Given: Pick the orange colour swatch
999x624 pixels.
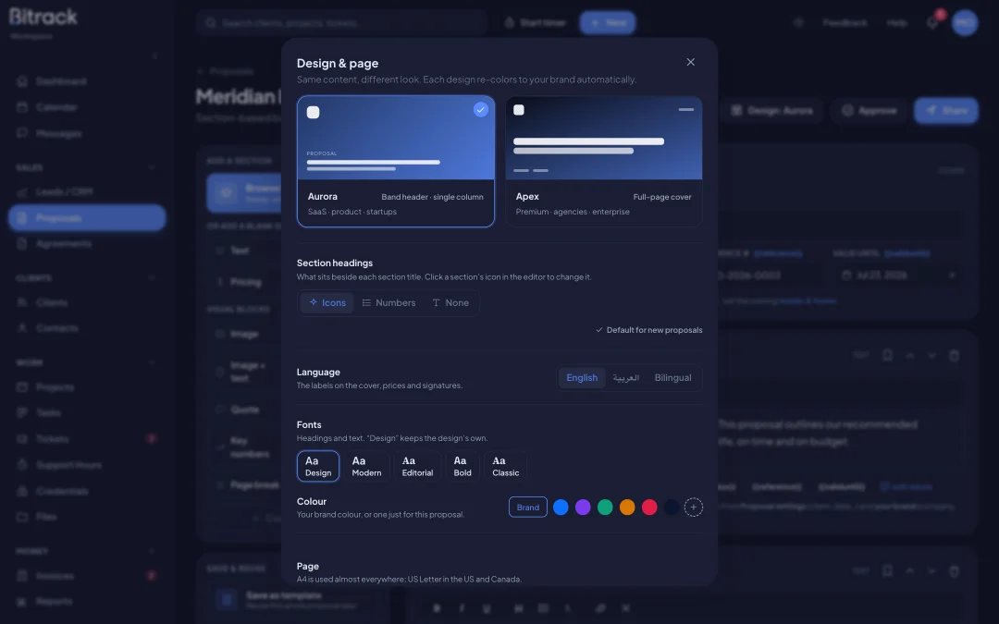Looking at the screenshot, I should tap(627, 508).
